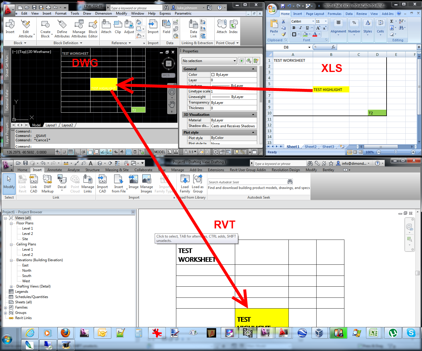The height and width of the screenshot is (351, 422).
Task: Toggle Italic formatting in Excel
Action: coord(300,28)
